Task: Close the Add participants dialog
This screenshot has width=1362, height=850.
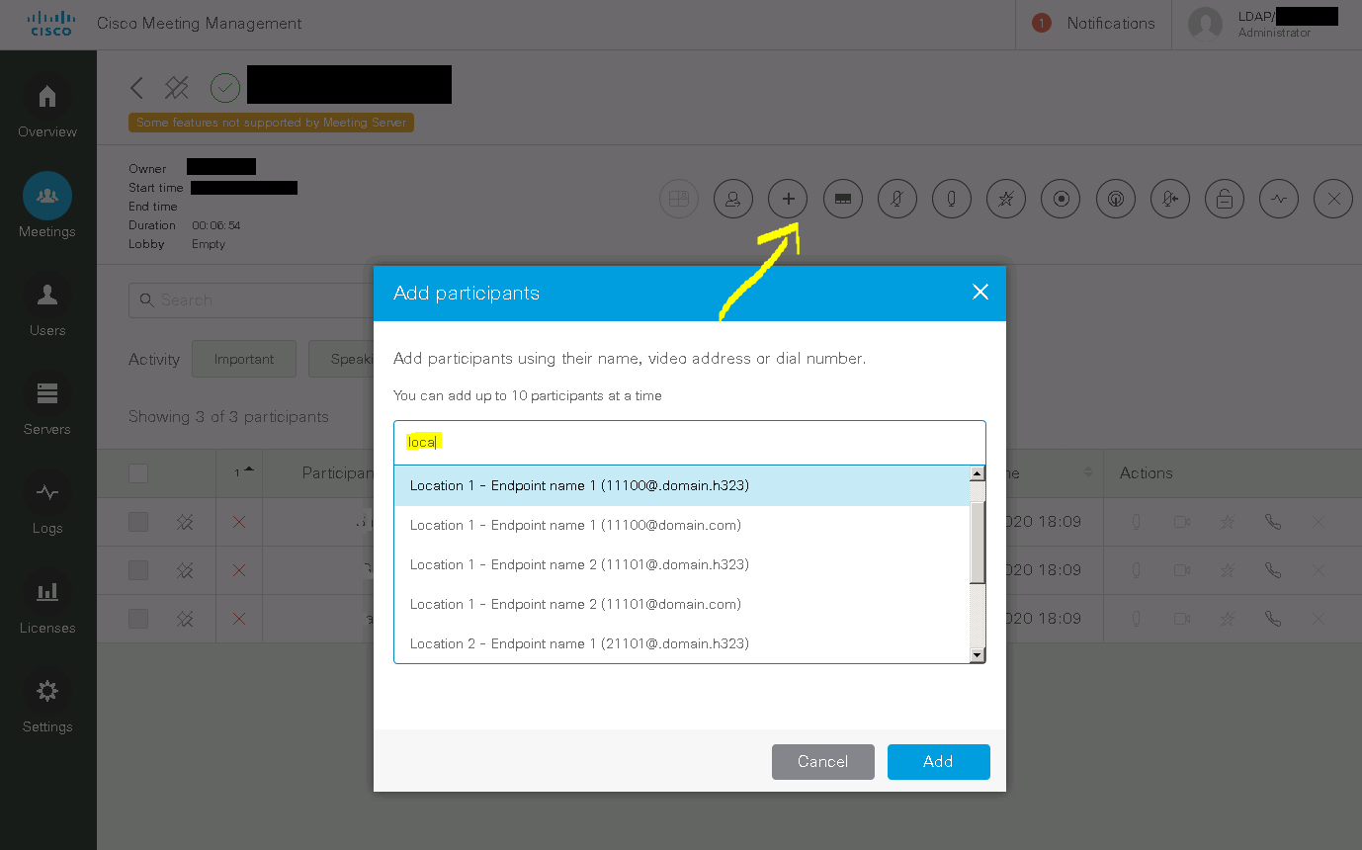Action: click(980, 292)
